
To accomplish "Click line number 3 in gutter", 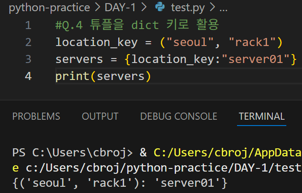I will (x=28, y=59).
